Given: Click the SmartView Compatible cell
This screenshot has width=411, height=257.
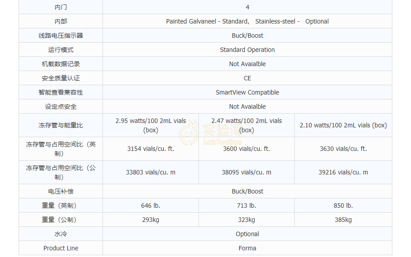Looking at the screenshot, I should click(247, 92).
